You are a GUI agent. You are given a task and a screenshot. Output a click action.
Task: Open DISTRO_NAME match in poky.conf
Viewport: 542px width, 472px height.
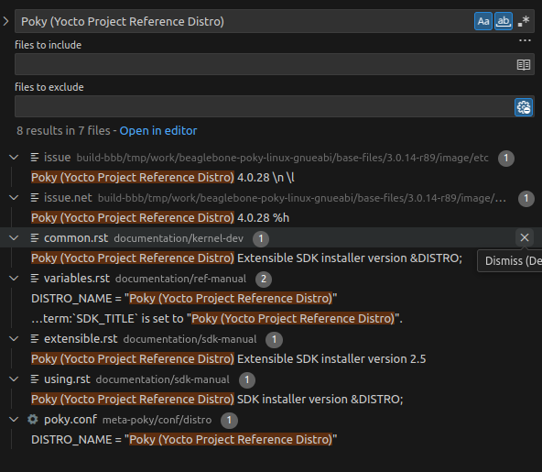pos(184,440)
